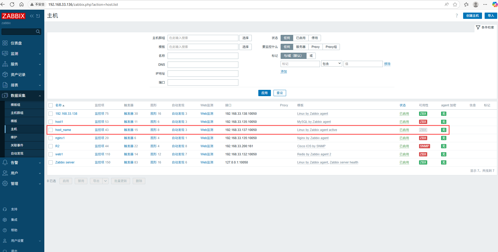Click the 报表 reports icon

5,85
